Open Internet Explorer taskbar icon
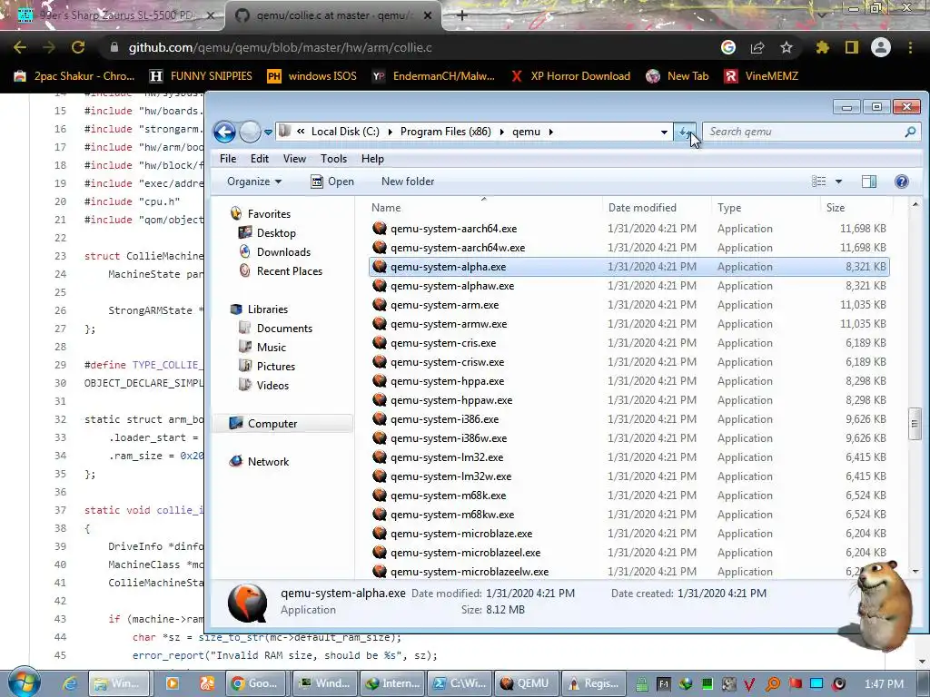 69,683
